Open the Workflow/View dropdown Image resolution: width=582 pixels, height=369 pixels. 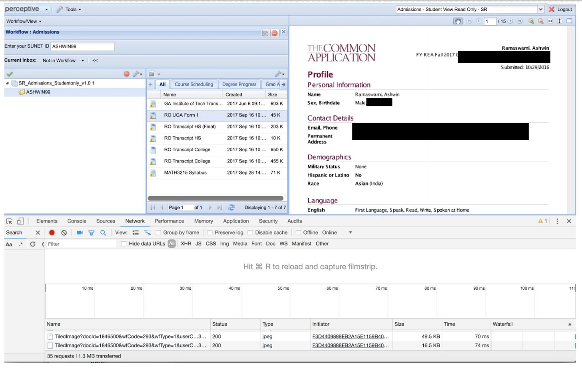point(24,21)
